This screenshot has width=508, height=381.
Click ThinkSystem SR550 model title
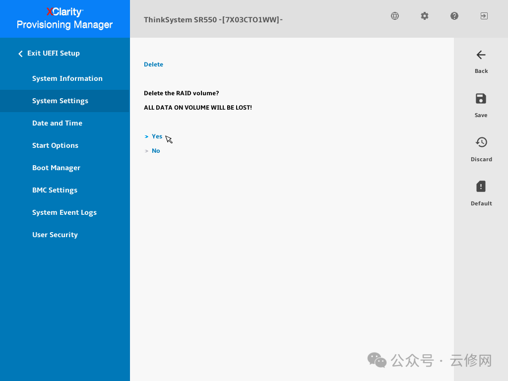213,20
